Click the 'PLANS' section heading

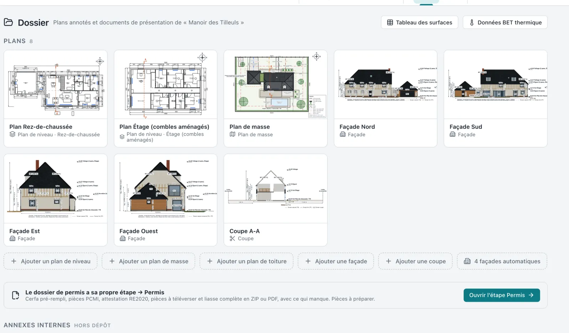click(15, 41)
